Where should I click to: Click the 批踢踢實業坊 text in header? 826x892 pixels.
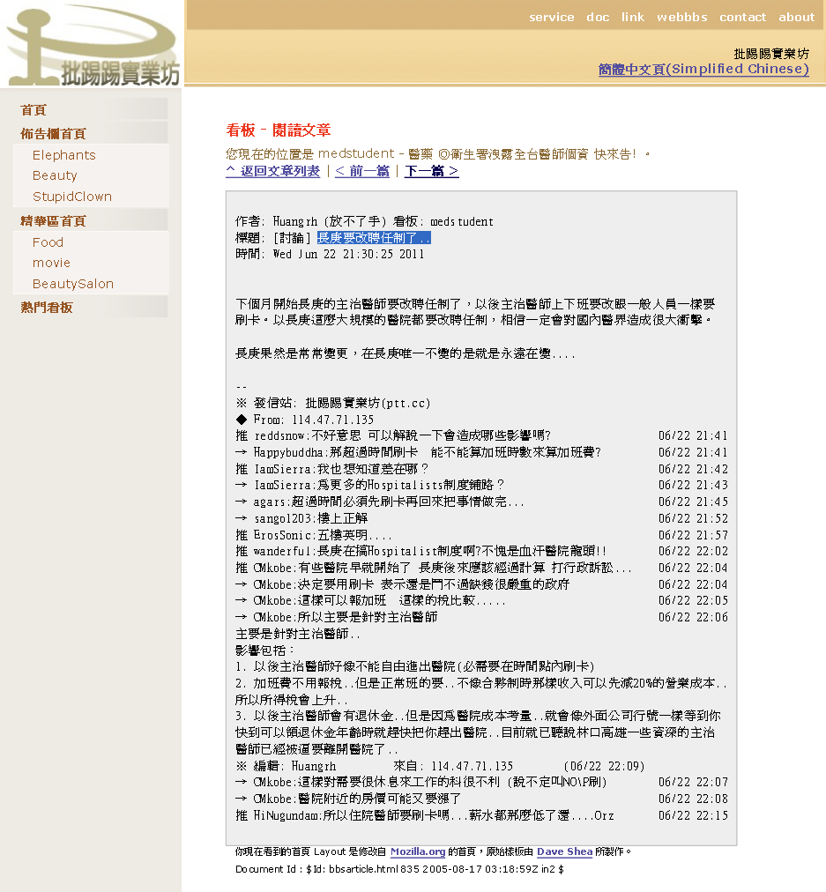click(770, 54)
